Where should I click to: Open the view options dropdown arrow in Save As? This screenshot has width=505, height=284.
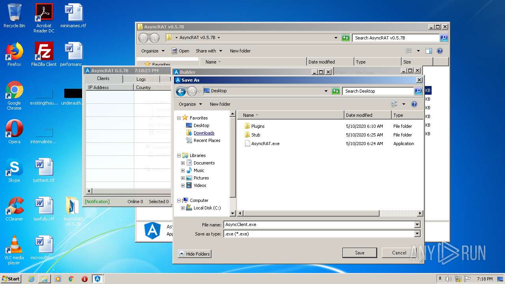[x=404, y=104]
